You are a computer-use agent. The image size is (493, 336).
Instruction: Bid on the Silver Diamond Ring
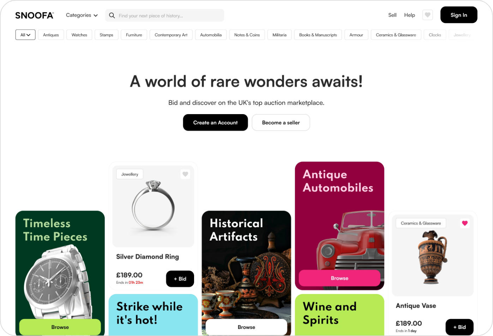tap(180, 279)
